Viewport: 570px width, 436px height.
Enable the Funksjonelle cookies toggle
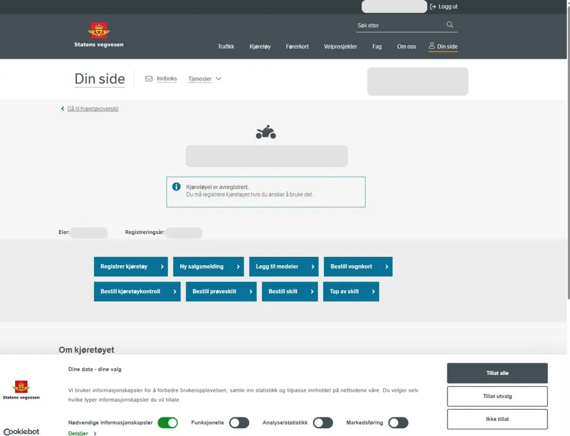(x=239, y=423)
